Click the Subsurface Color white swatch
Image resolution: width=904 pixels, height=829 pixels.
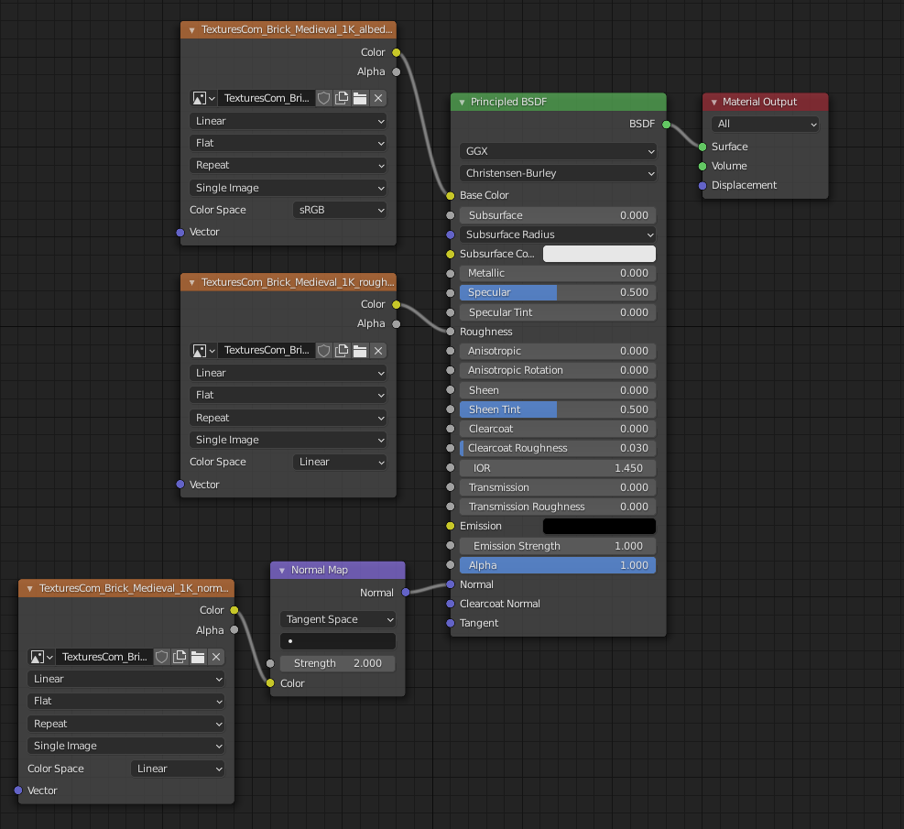[599, 254]
